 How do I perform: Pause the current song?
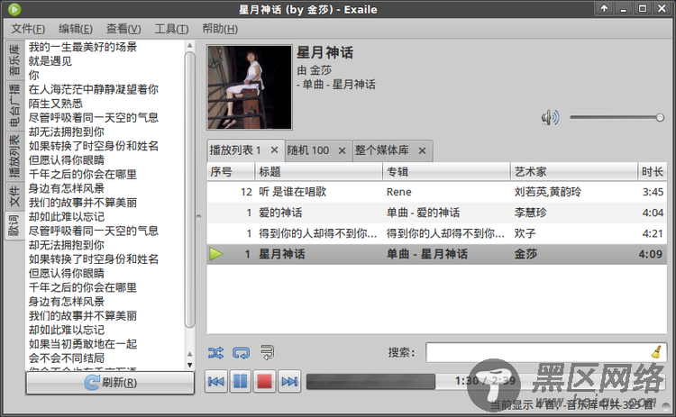click(240, 381)
